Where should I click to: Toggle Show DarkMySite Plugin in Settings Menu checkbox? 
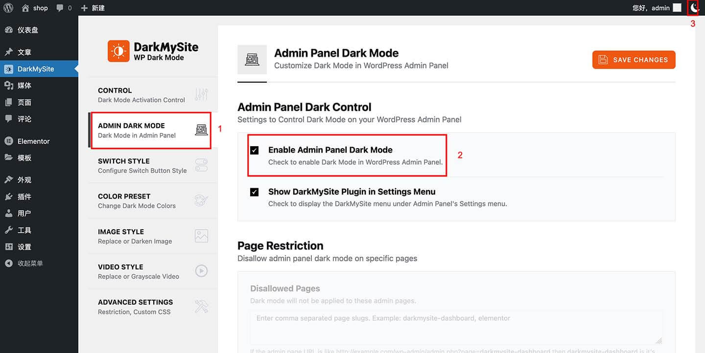coord(254,192)
